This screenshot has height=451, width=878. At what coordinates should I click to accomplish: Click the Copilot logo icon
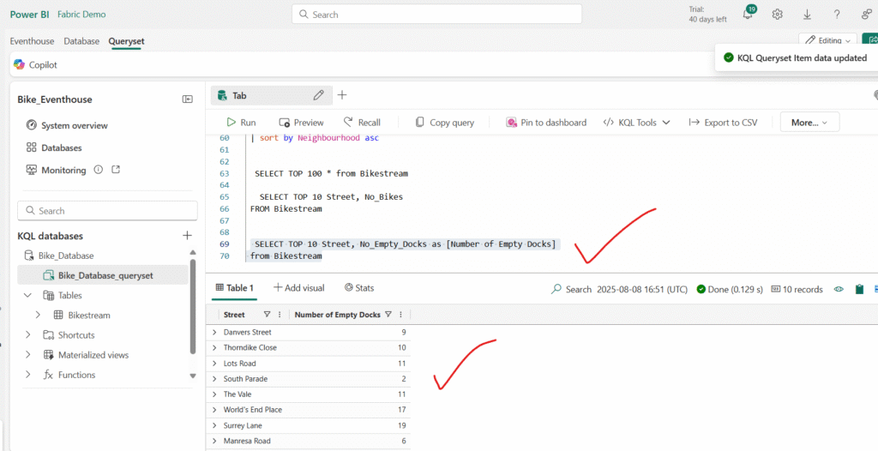coord(19,64)
